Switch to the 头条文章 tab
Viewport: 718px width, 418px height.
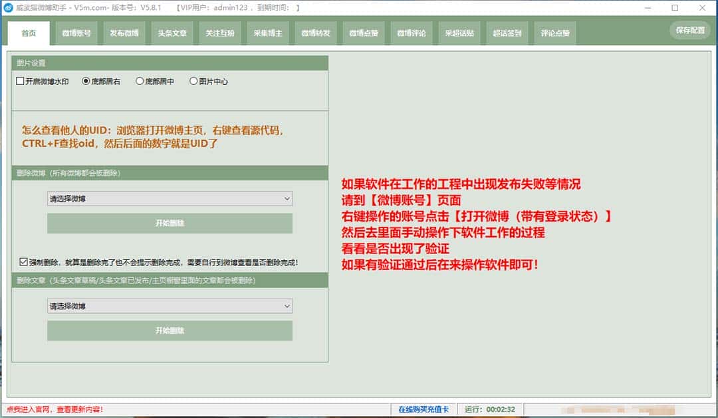pyautogui.click(x=172, y=33)
